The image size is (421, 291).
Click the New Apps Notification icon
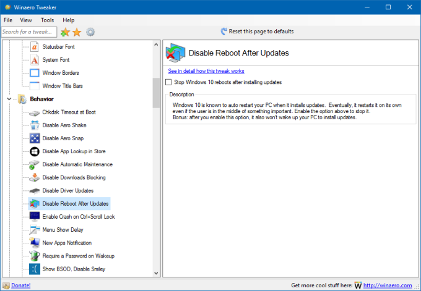click(35, 243)
